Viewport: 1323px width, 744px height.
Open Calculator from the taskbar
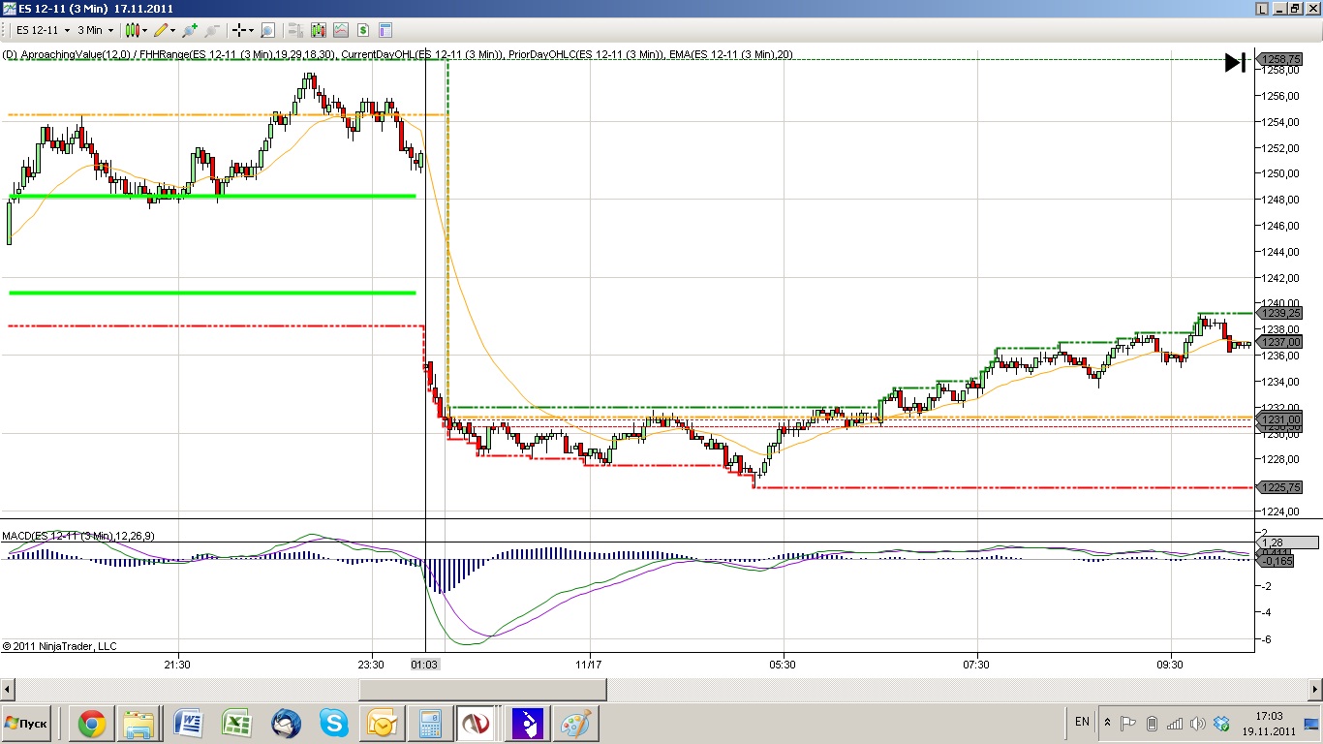[429, 724]
